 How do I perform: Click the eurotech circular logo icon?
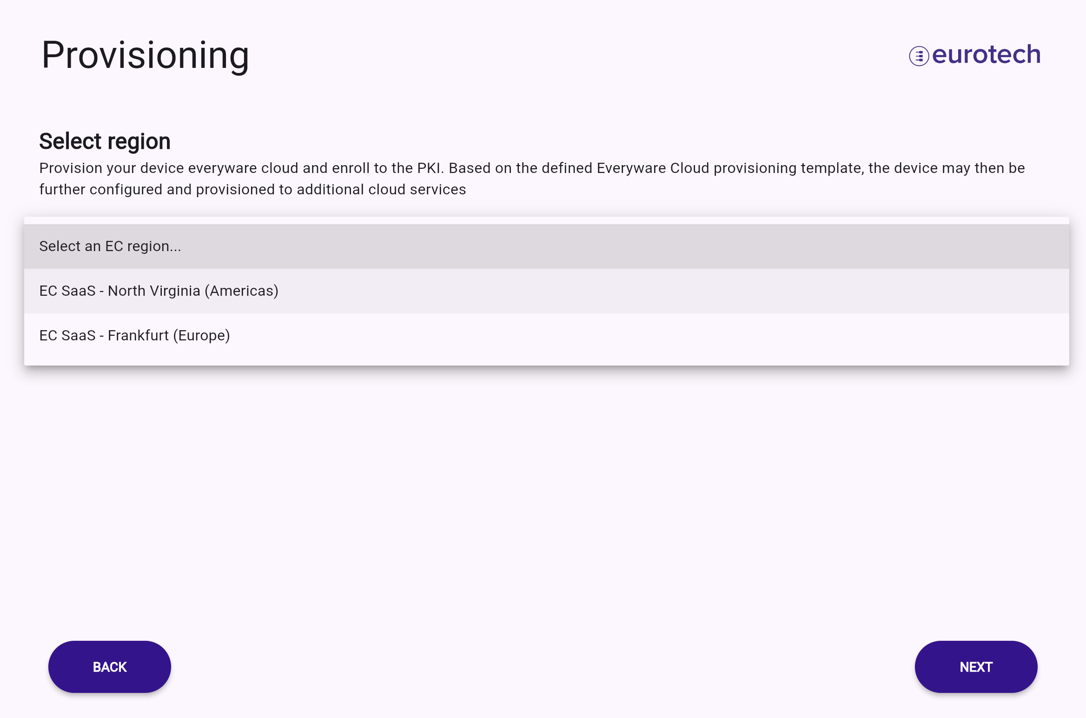[919, 56]
